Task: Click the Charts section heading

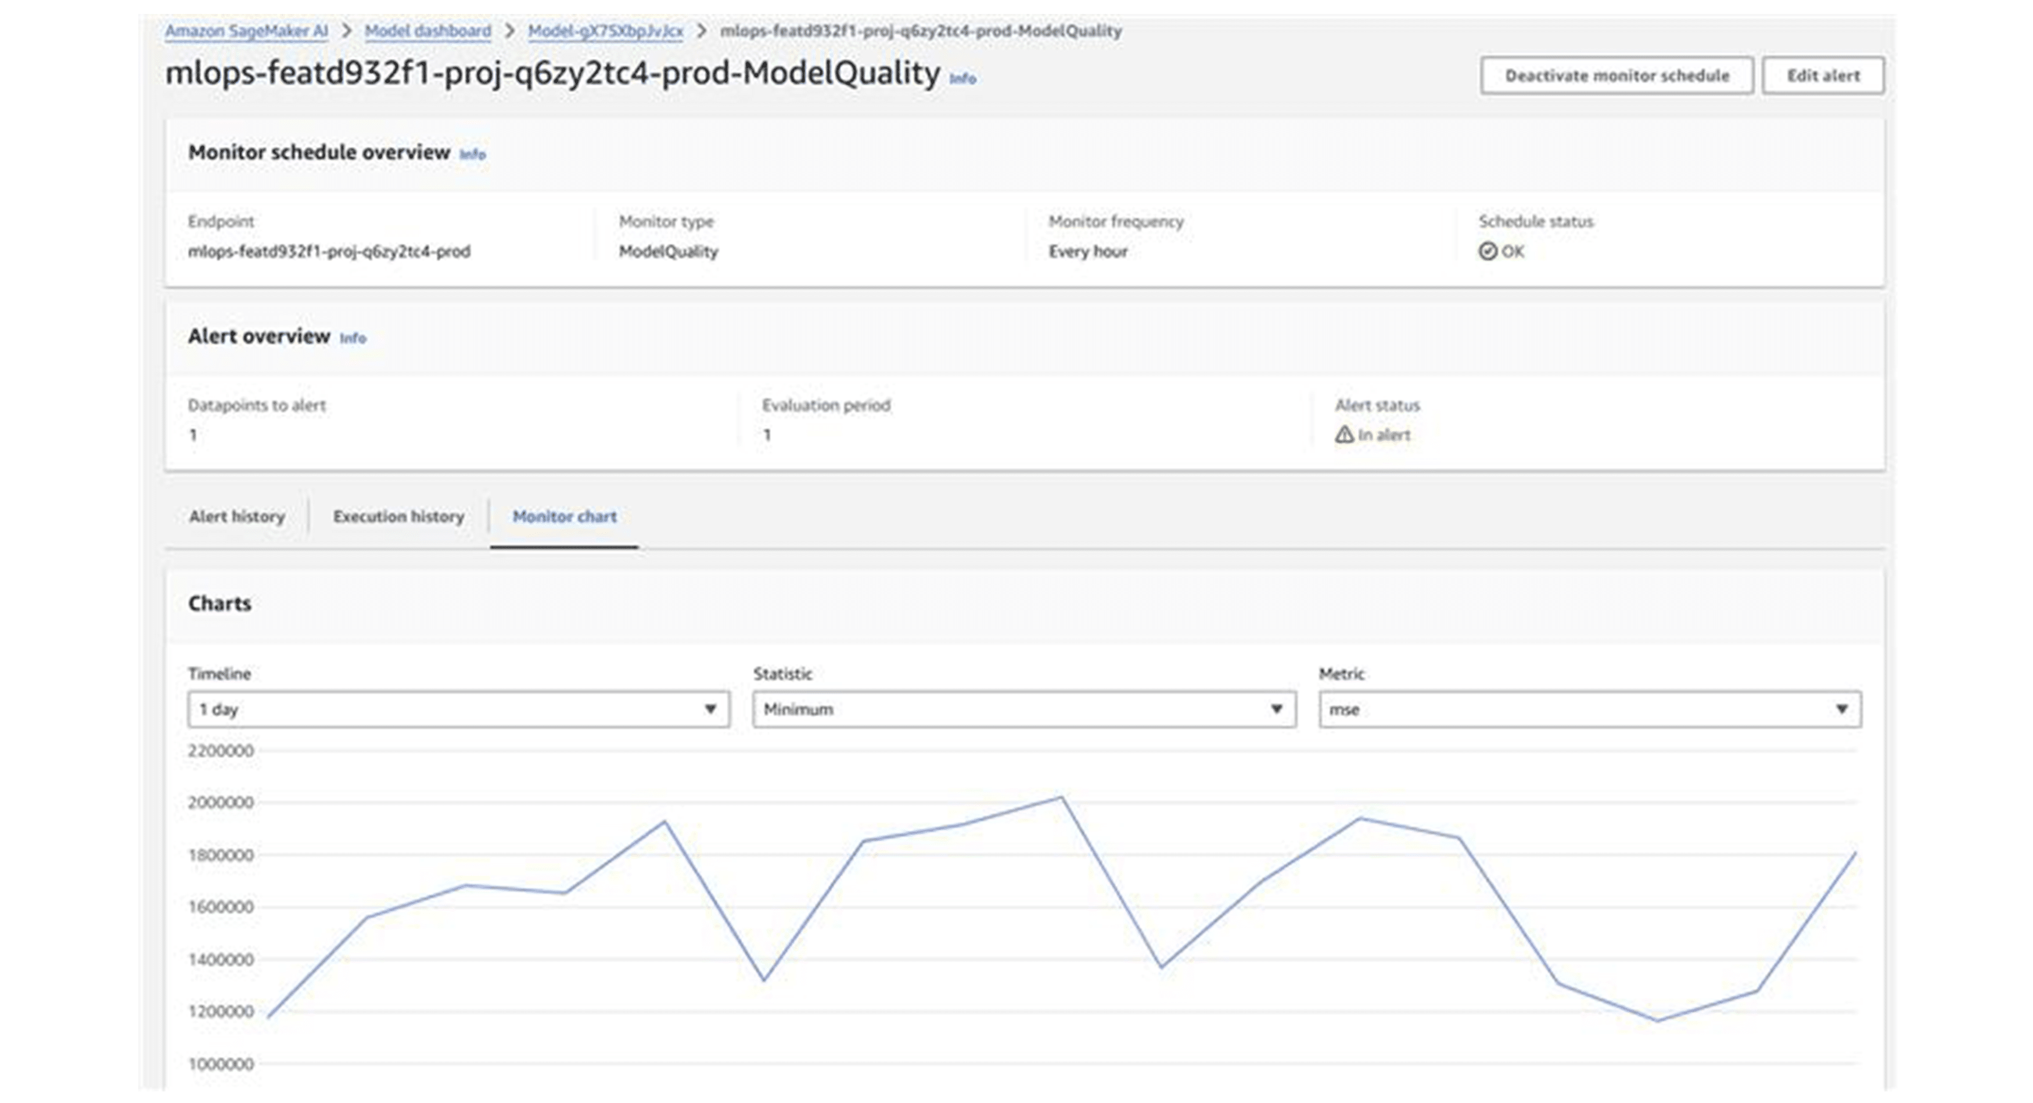Action: click(x=220, y=604)
